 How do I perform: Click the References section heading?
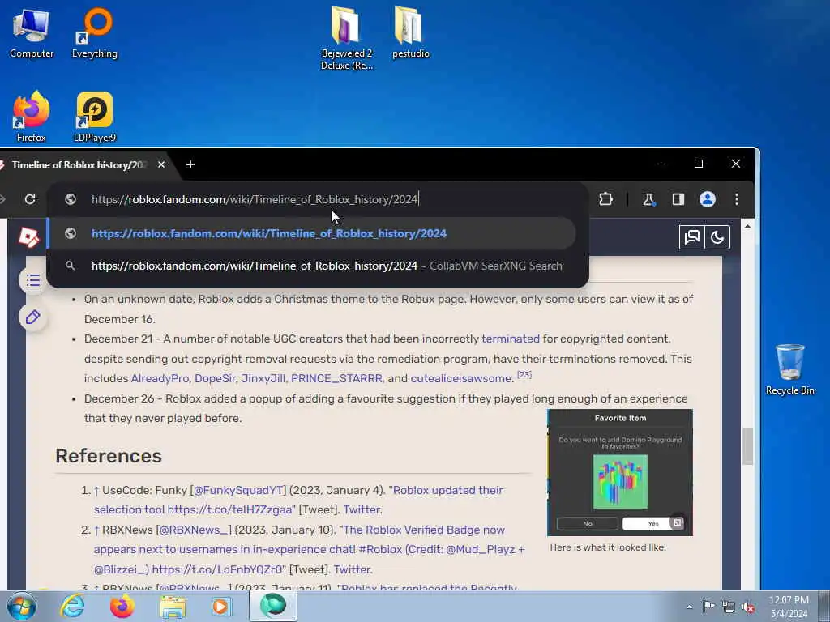[109, 456]
